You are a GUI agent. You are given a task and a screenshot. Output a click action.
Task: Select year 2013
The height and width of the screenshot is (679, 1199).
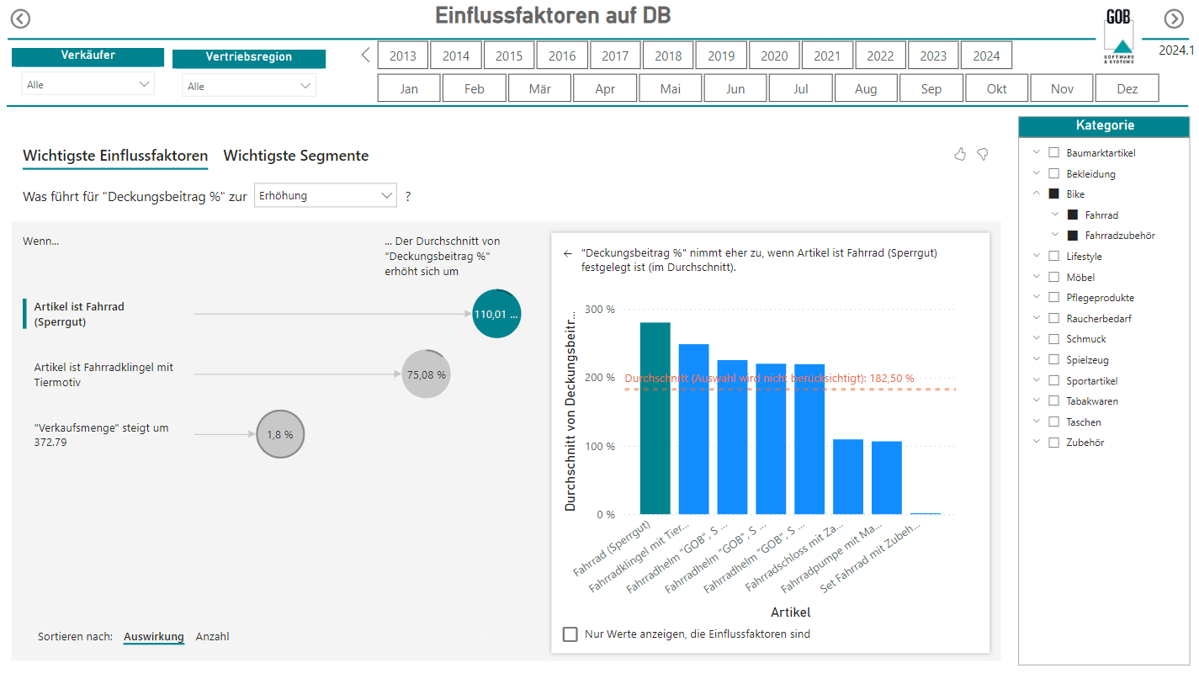coord(403,56)
